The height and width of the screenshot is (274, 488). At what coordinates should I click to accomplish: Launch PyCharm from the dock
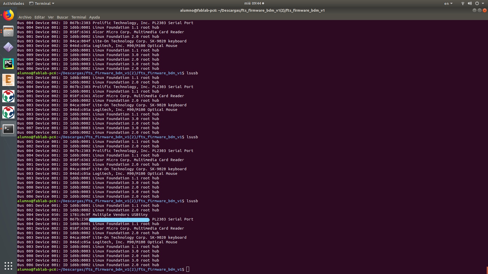pos(8,64)
